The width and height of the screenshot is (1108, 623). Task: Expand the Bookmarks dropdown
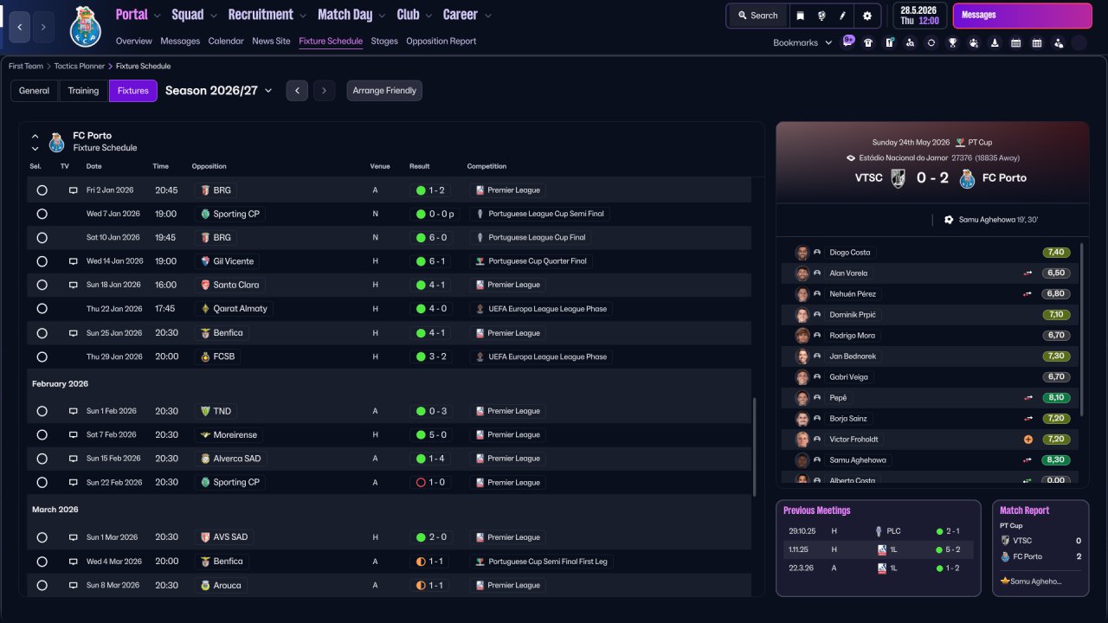click(x=802, y=42)
